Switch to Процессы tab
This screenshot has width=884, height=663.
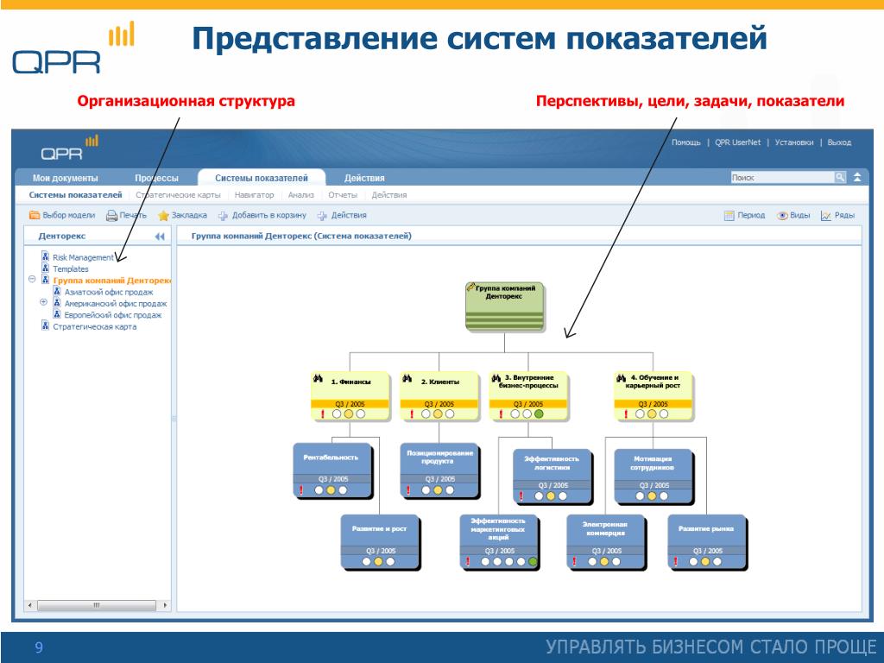pyautogui.click(x=156, y=178)
